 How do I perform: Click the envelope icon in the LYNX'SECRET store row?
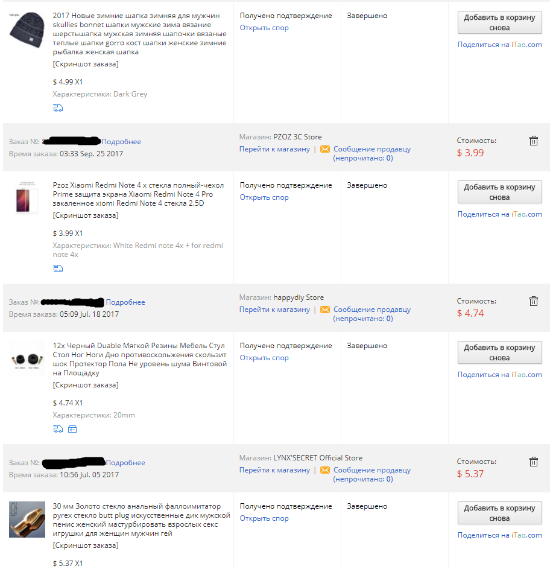325,470
